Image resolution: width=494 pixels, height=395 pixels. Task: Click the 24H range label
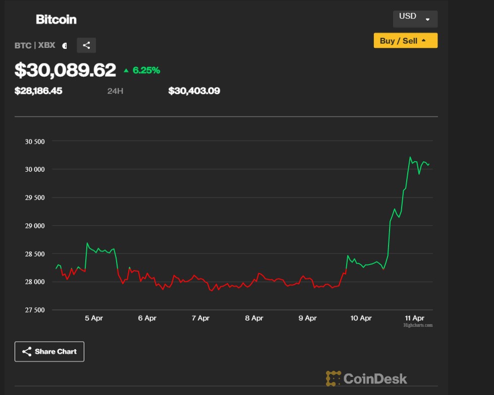(115, 91)
